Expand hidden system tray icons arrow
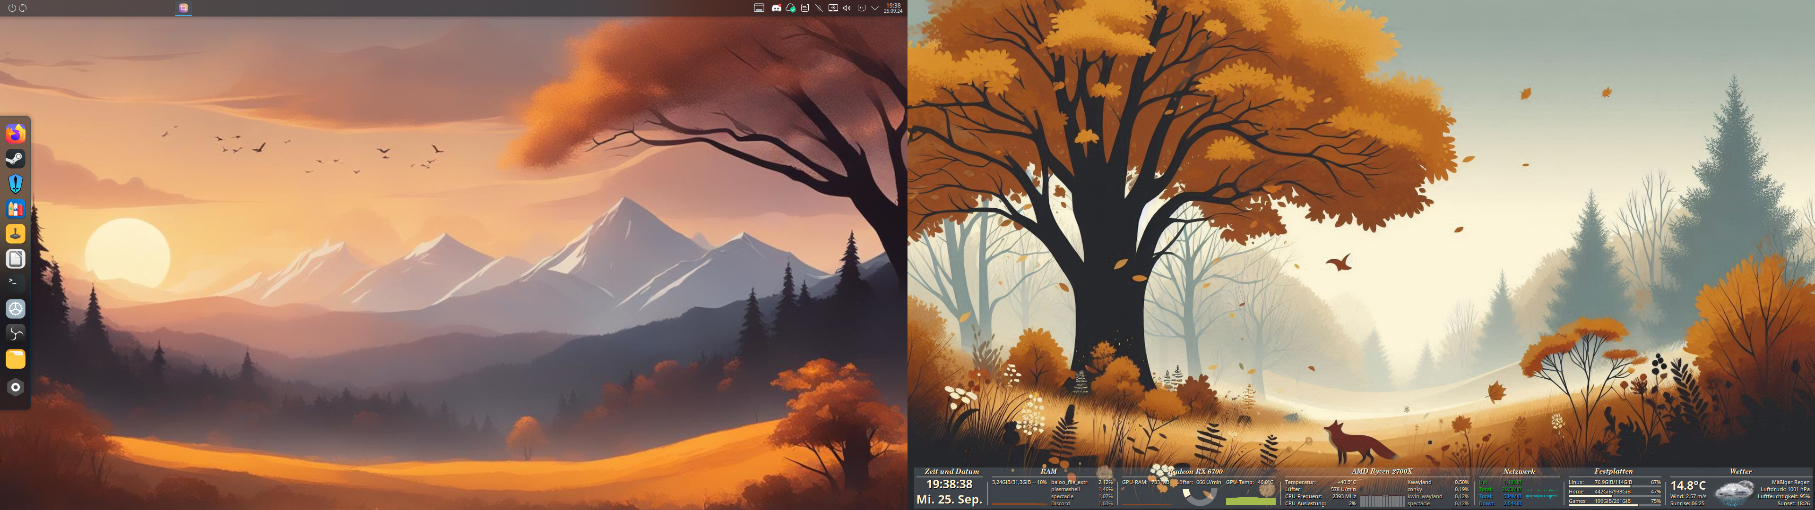This screenshot has height=510, width=1815. 875,8
